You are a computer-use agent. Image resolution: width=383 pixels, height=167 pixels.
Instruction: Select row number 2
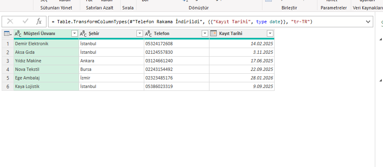click(8, 52)
